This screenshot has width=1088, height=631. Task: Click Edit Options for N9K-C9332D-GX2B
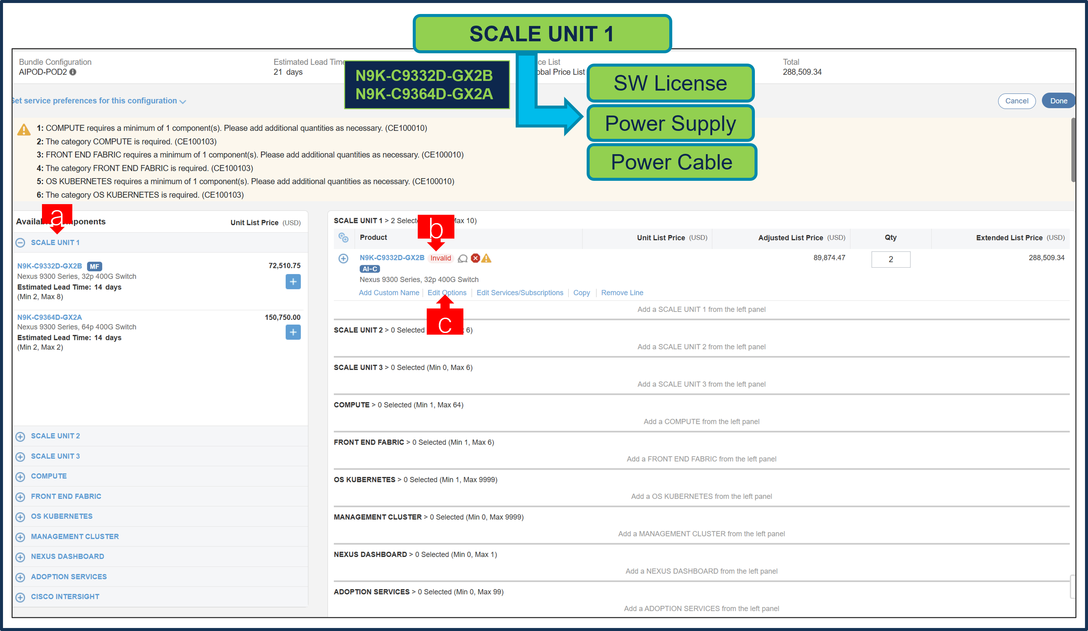447,293
